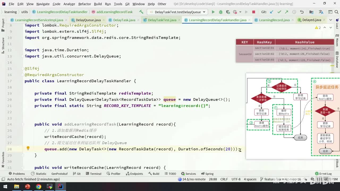
Task: Open the Event Log
Action: (x=323, y=174)
